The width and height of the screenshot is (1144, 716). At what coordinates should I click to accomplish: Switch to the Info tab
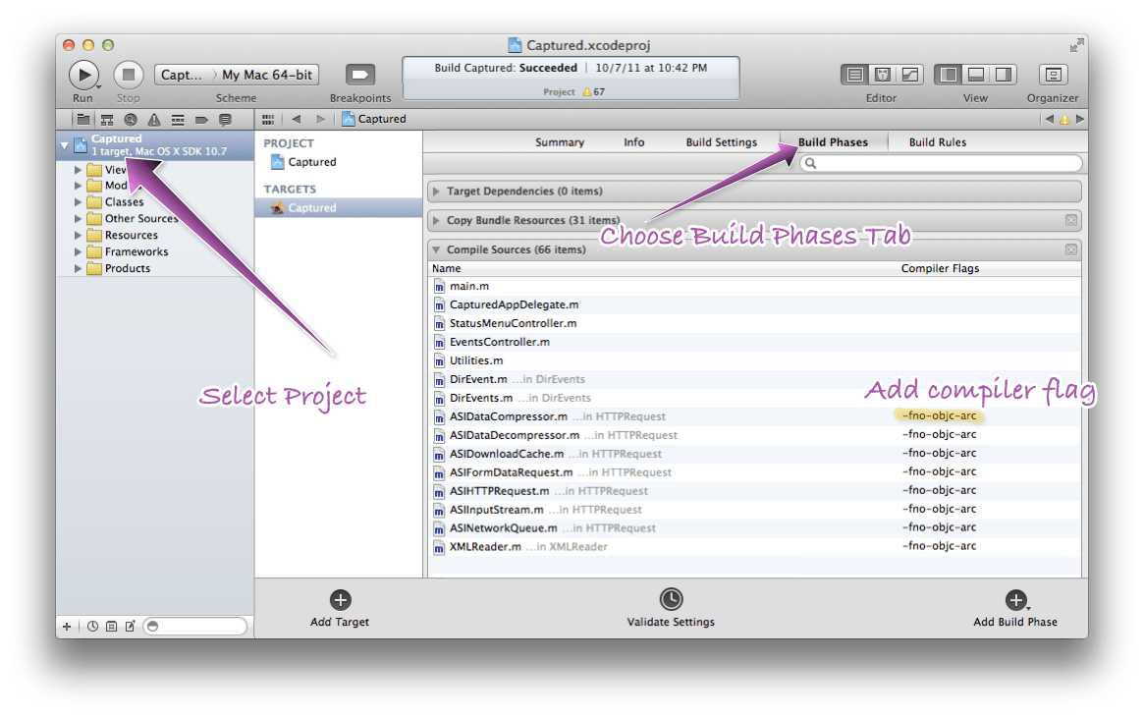[634, 142]
